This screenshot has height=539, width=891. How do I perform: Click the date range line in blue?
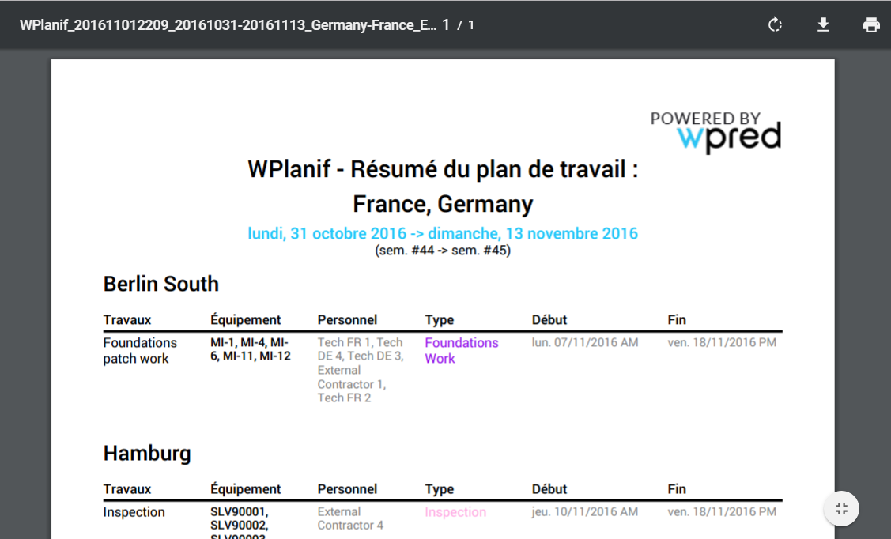coord(443,233)
